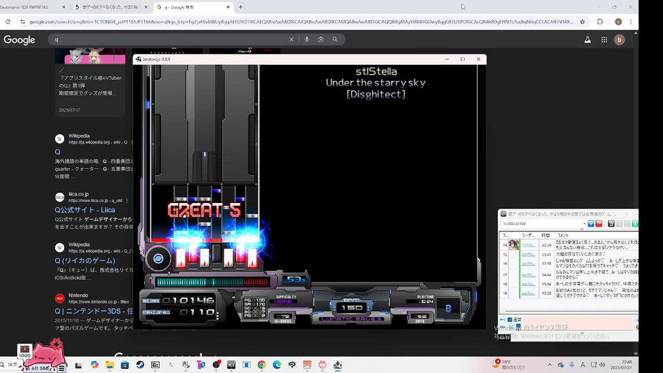Expand the broadcast ID dropdown in comment viewer
This screenshot has width=663, height=373.
click(584, 223)
